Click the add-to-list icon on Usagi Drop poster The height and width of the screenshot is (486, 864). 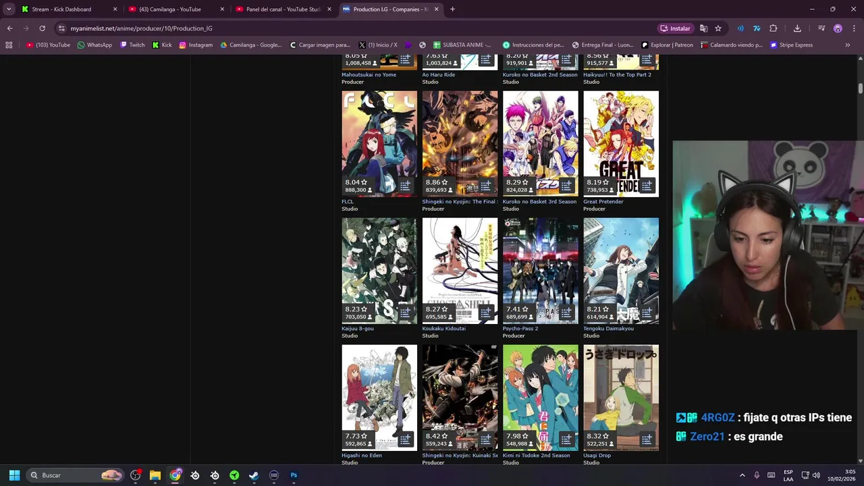pos(647,439)
